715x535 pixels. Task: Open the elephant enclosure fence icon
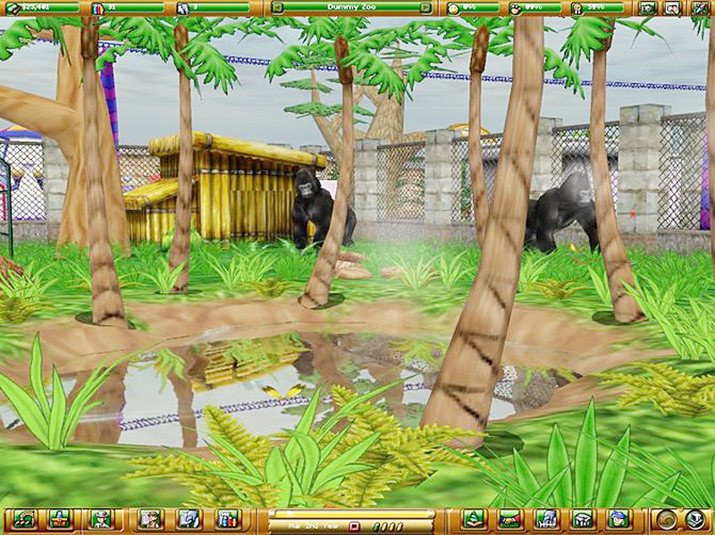[546, 519]
